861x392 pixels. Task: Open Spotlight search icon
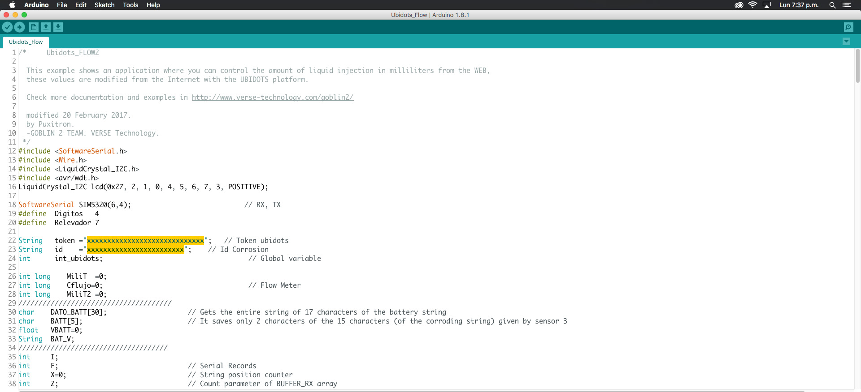(832, 5)
